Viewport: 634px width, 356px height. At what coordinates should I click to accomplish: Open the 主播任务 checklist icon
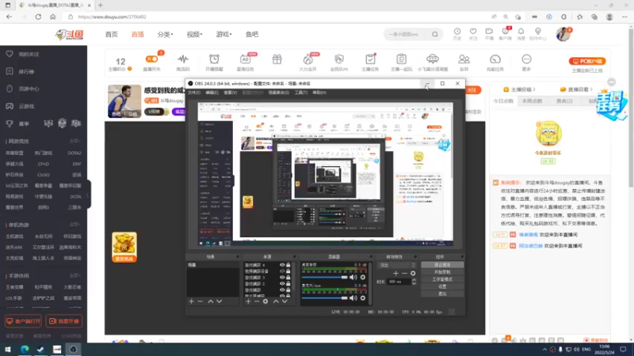(x=370, y=59)
